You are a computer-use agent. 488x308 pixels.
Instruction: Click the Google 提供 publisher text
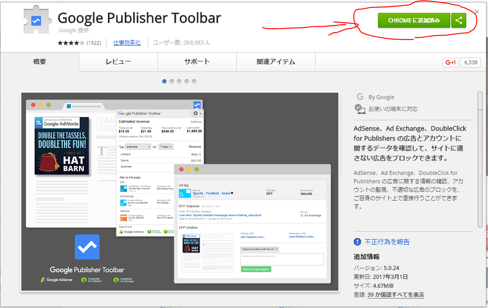pos(73,30)
